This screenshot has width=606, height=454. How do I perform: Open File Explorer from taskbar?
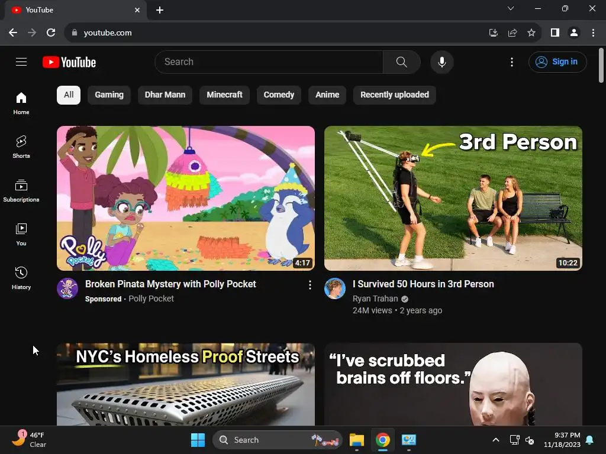click(357, 440)
